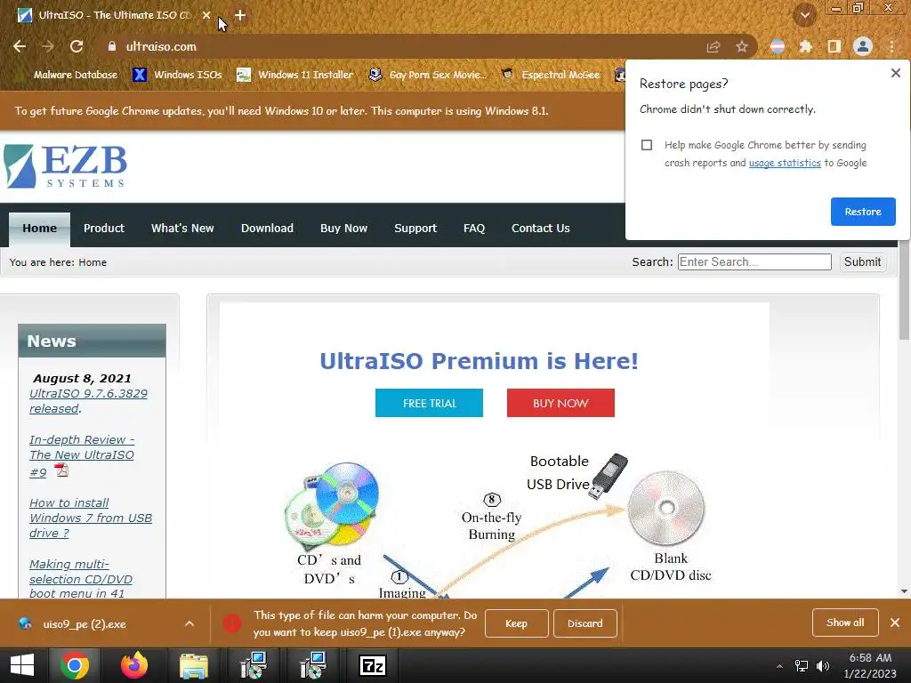Expand uiso9_pe (2).exe download options chevron
The width and height of the screenshot is (911, 683).
coord(189,623)
